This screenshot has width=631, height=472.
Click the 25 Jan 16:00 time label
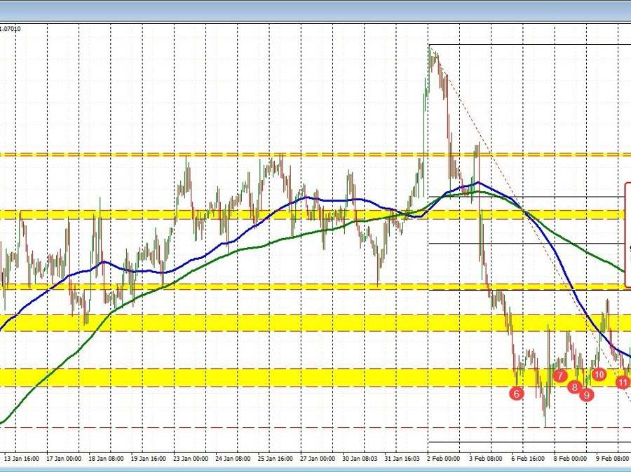(276, 459)
